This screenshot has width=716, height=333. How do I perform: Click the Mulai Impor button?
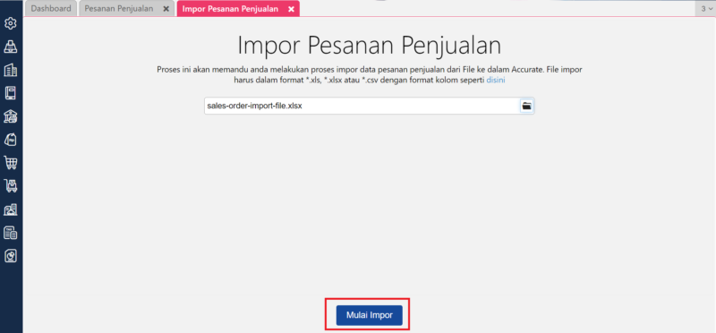(369, 315)
